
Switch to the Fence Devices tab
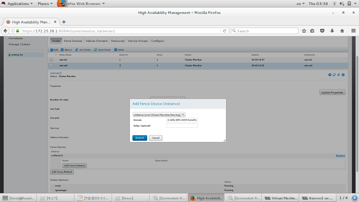pos(73,41)
